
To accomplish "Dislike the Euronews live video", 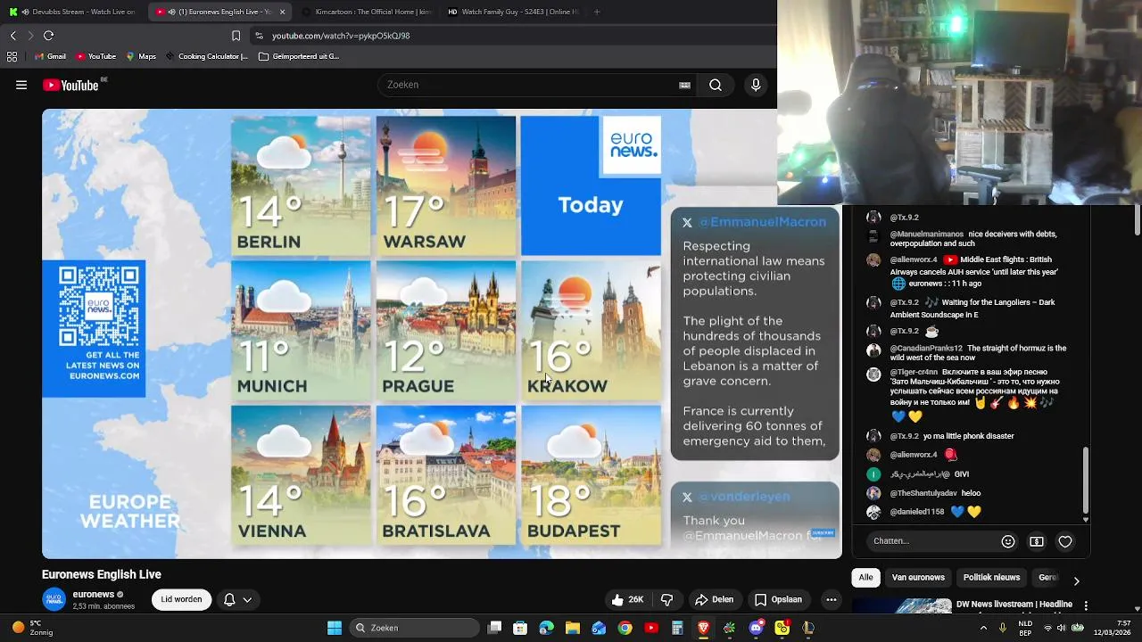I will [x=666, y=600].
